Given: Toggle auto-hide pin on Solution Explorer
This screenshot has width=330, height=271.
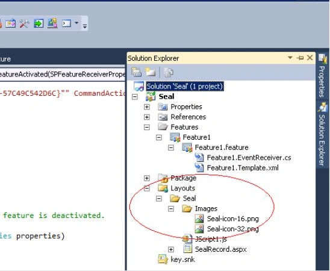Looking at the screenshot, I should pos(300,58).
